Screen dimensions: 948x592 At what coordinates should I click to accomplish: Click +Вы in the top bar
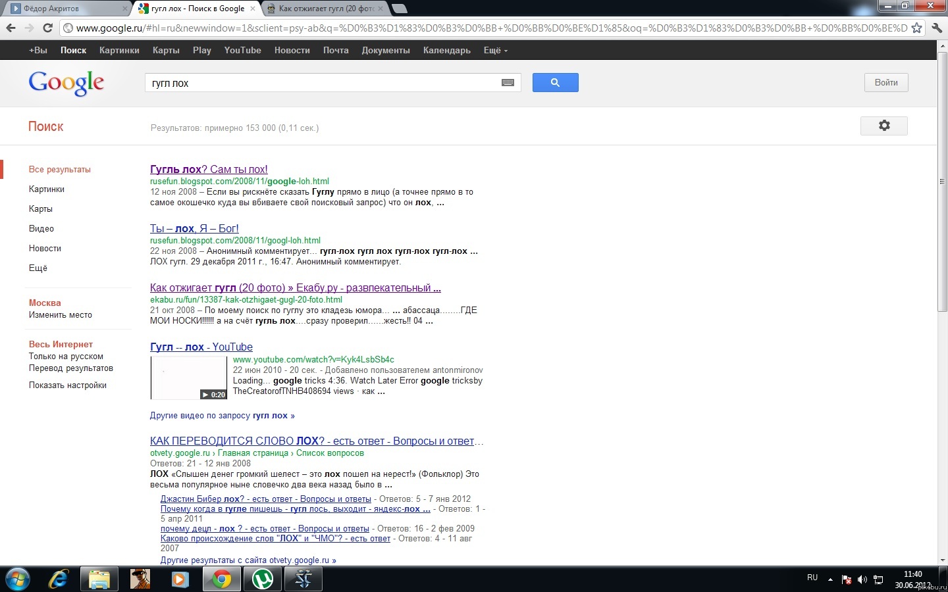[38, 50]
